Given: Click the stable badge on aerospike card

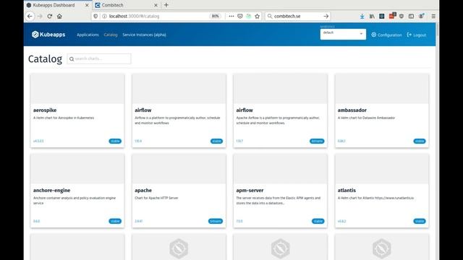Looking at the screenshot, I should 115,142.
